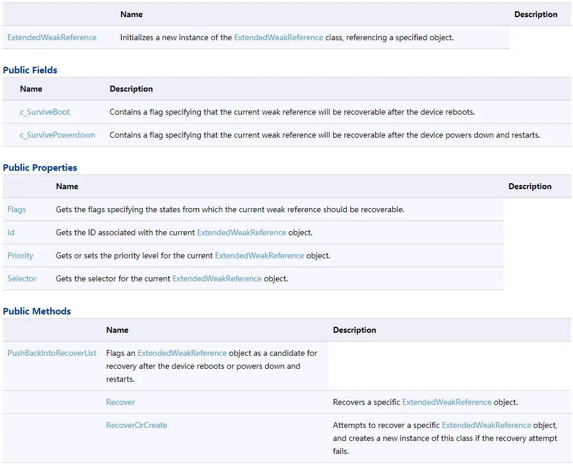Click ExtendedWeakReference link in Selector description
573x464 pixels.
217,278
